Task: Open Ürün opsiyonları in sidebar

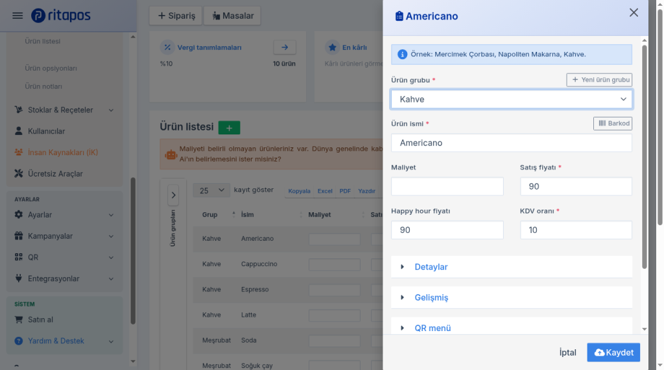Action: point(51,68)
